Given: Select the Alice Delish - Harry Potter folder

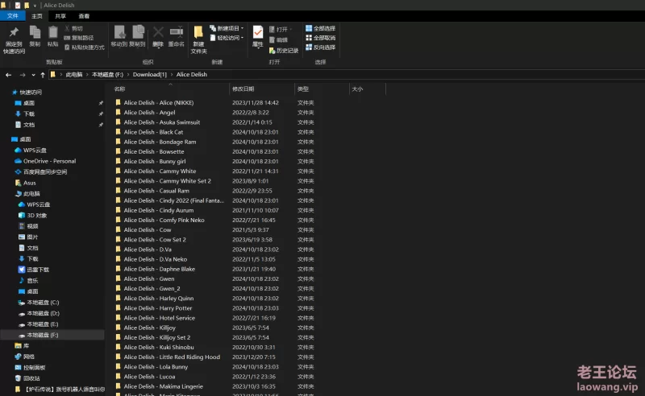Looking at the screenshot, I should point(157,308).
